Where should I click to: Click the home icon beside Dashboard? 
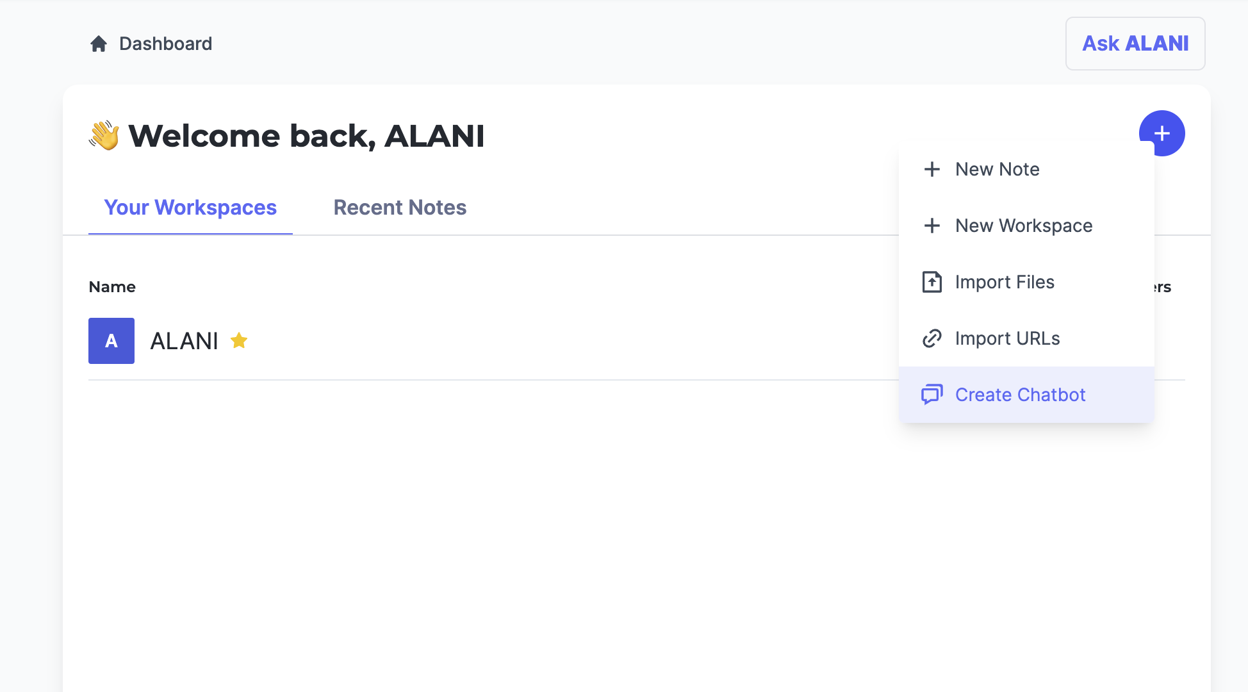pos(99,44)
